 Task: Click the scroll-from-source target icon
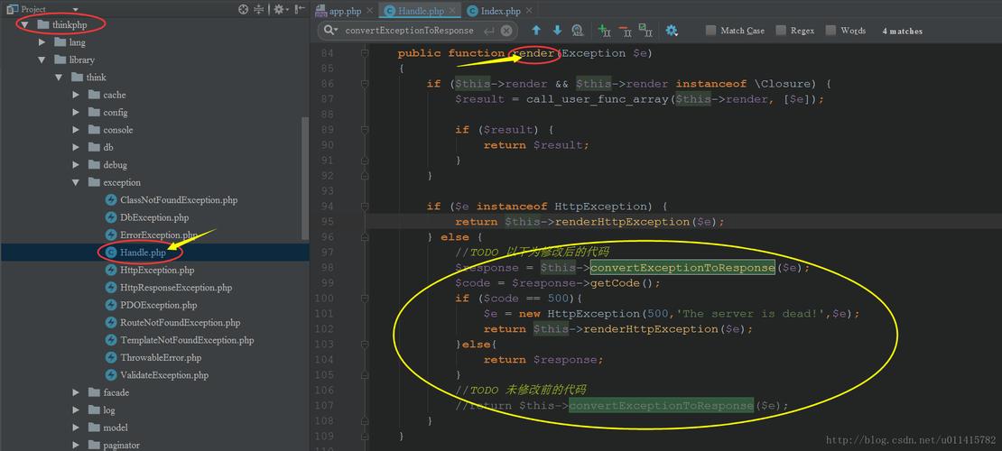(x=243, y=10)
